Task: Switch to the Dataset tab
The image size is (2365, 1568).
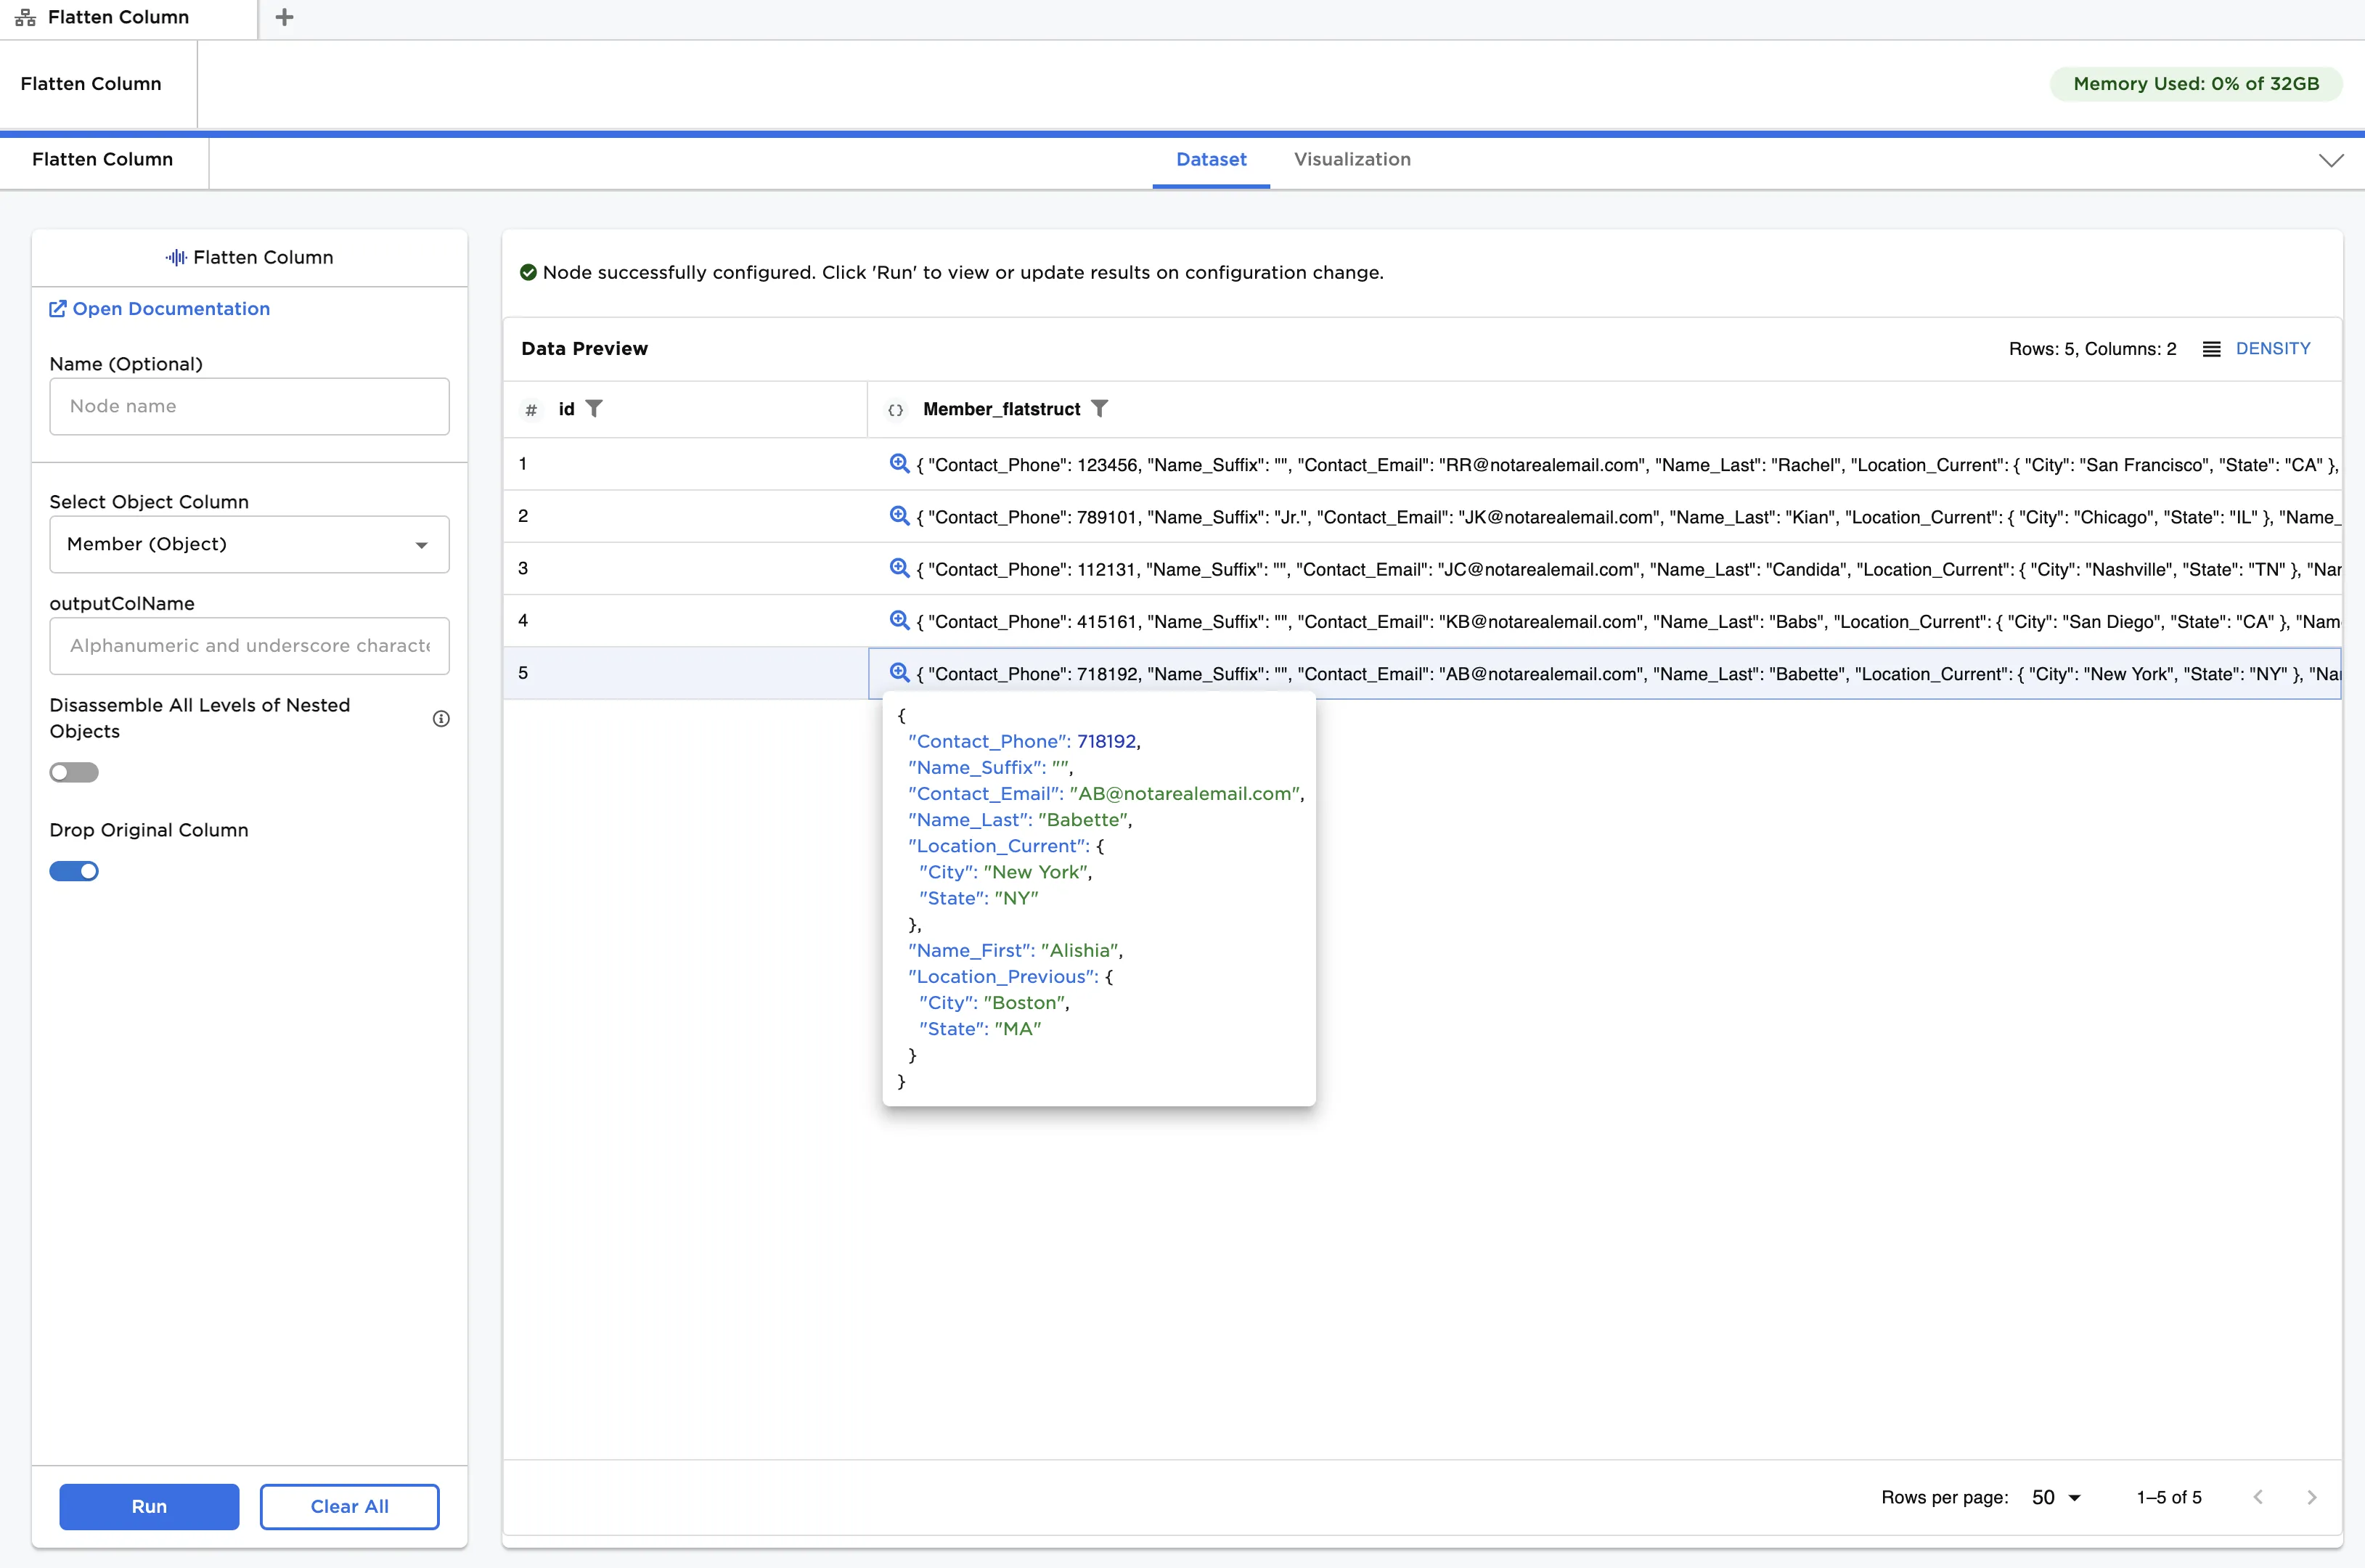Action: (1211, 160)
